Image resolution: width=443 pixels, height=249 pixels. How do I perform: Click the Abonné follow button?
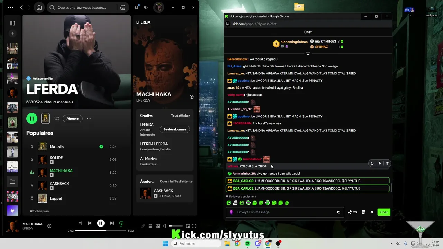coord(72,119)
